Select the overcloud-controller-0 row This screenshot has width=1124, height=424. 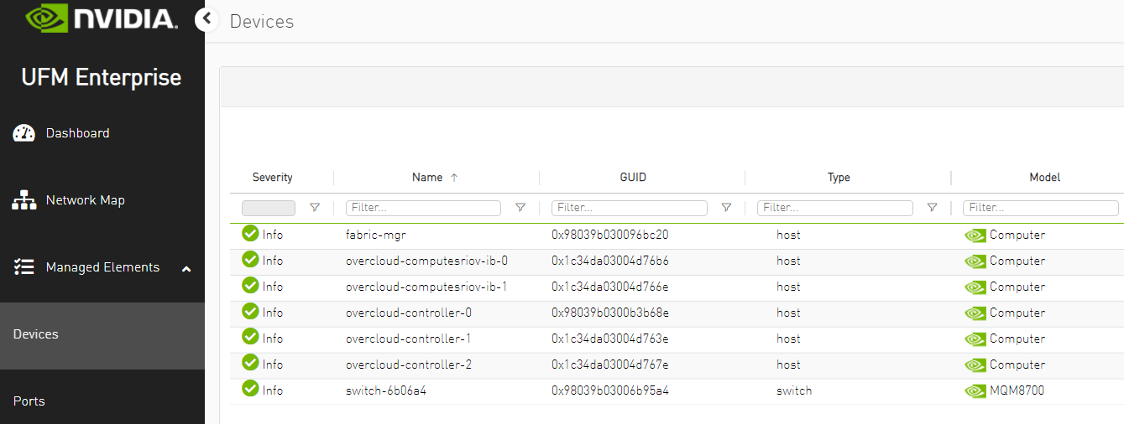(409, 313)
